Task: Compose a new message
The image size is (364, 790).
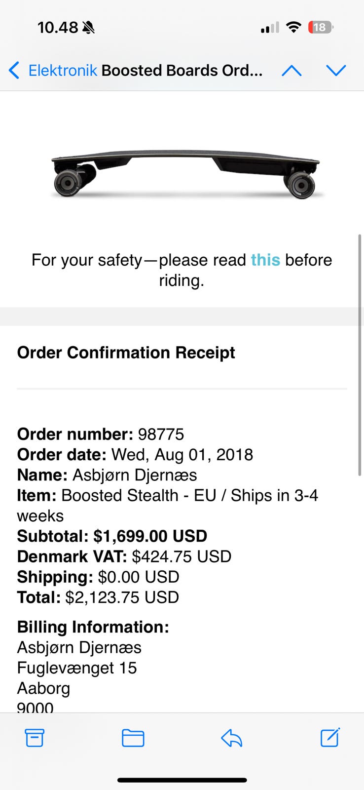Action: coord(329,738)
